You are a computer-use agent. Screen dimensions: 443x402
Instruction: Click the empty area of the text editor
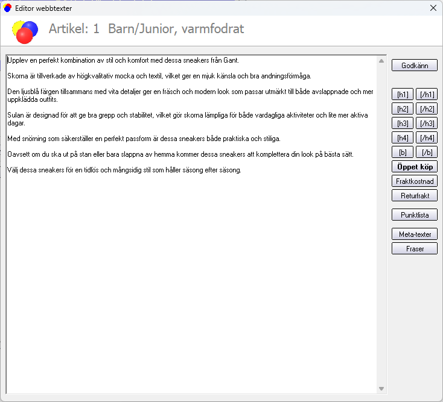(x=192, y=282)
